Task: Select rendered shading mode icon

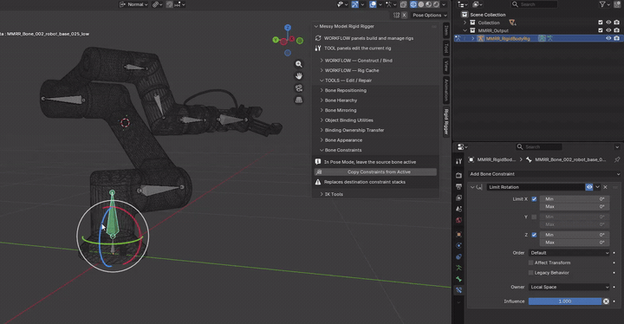Action: (x=436, y=4)
